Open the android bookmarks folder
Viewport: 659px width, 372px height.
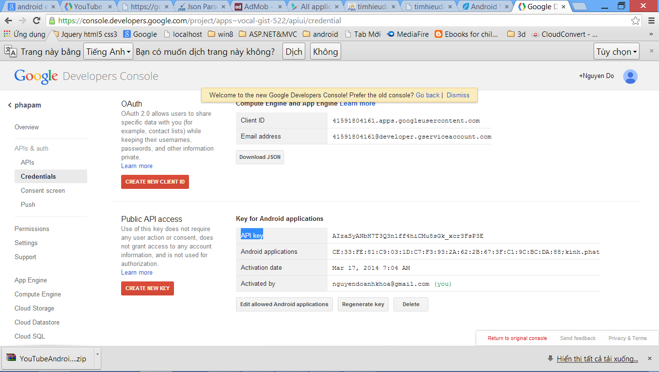[320, 34]
